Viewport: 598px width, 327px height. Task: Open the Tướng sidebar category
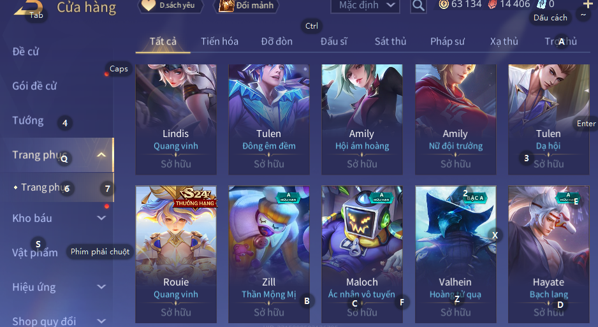coord(28,120)
